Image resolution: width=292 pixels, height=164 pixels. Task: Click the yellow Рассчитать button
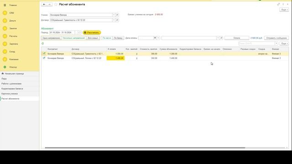tap(92, 32)
